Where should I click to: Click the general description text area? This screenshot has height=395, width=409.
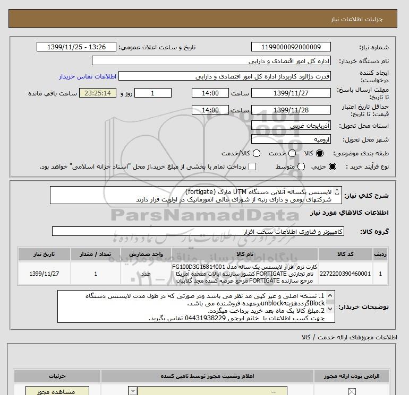[x=196, y=195]
